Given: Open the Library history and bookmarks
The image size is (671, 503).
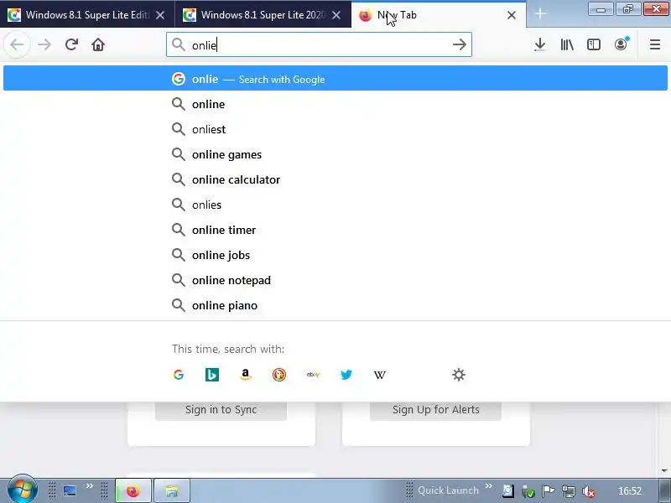Looking at the screenshot, I should 567,44.
